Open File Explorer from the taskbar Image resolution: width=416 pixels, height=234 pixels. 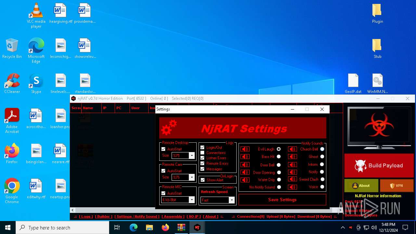149,227
